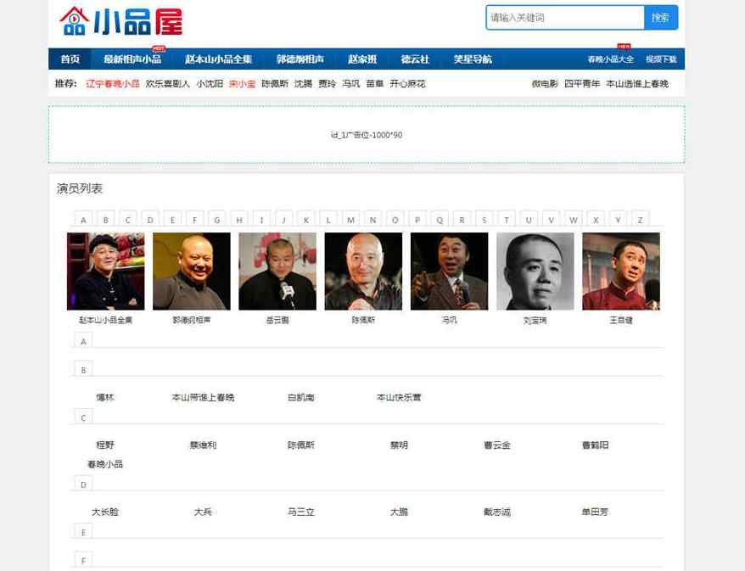
Task: Open the 赵本山小品全集 portrait thumbnail
Action: point(105,272)
